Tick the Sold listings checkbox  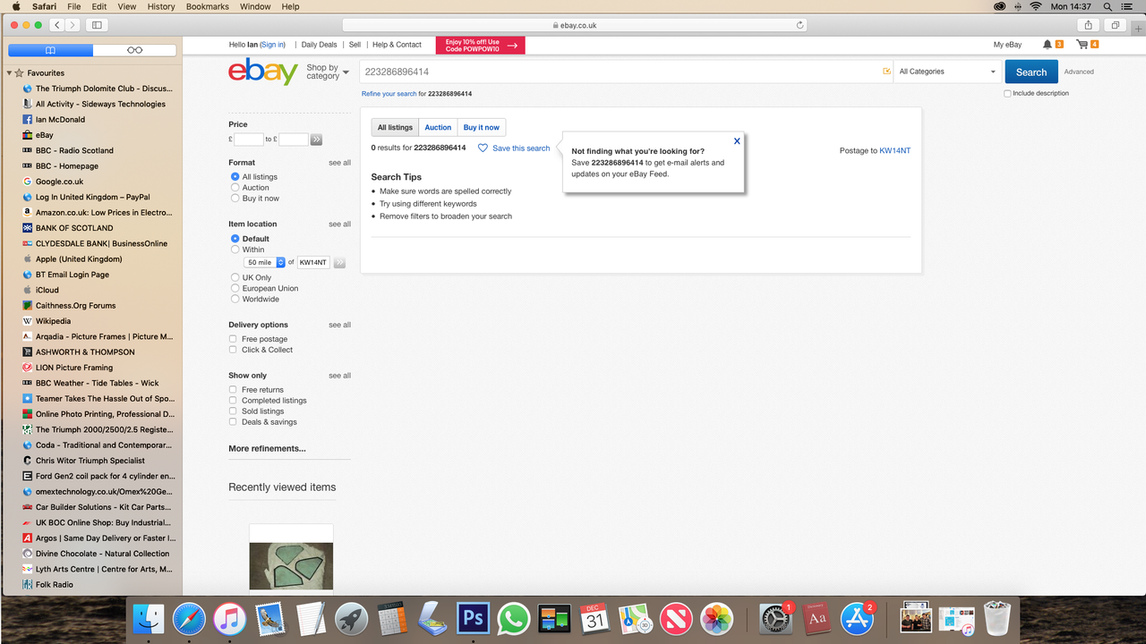(x=233, y=411)
